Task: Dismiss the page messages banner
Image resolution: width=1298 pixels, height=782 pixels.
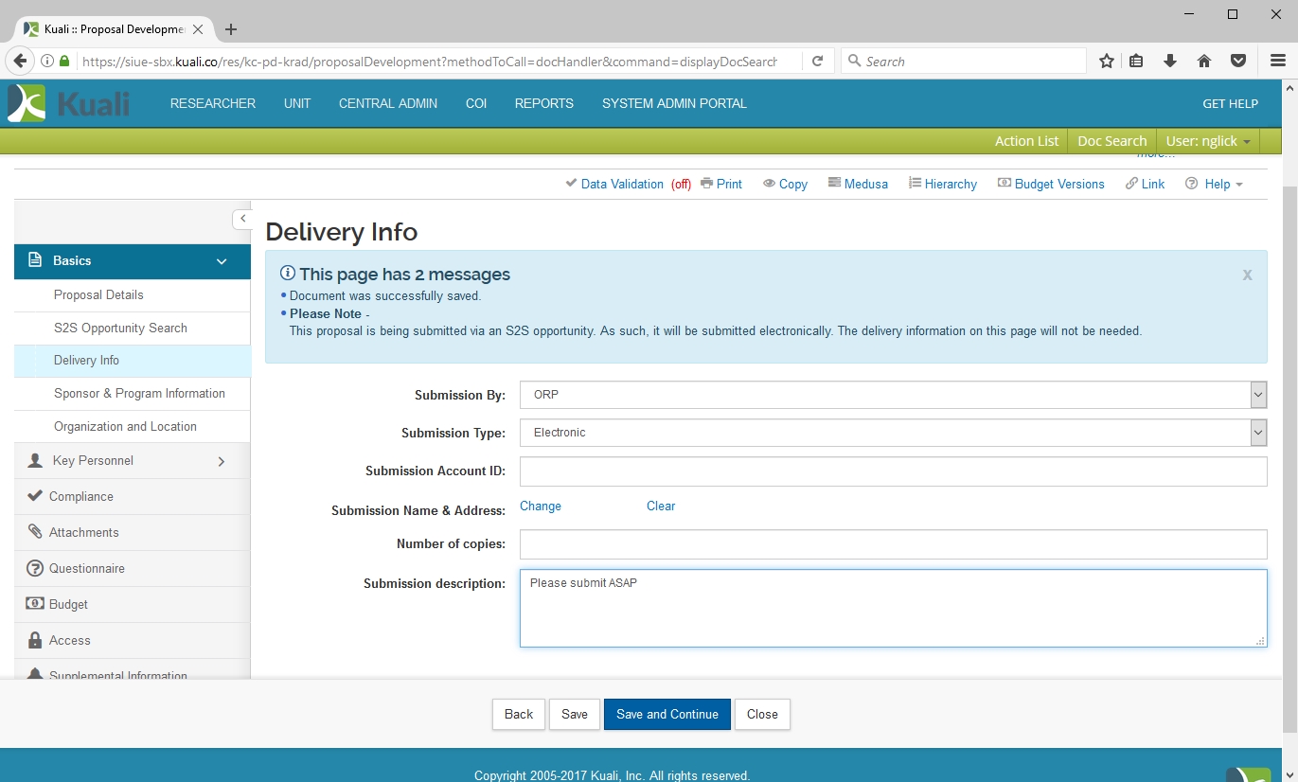Action: click(1247, 275)
